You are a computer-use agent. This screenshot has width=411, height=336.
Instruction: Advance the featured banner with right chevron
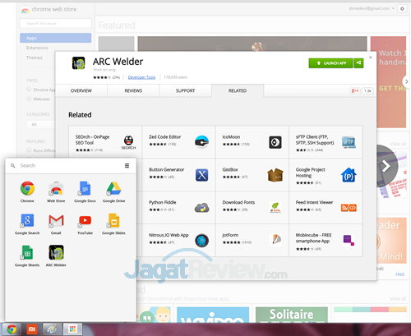pyautogui.click(x=406, y=81)
